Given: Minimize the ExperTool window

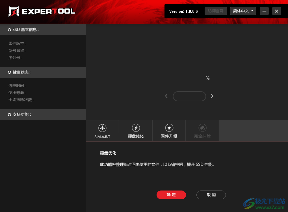Looking at the screenshot, I should pyautogui.click(x=264, y=11).
